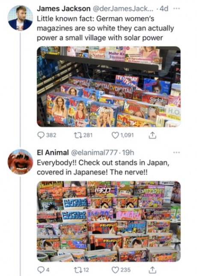View the Japanese manga stand photo
197x276 pixels.
point(109,221)
